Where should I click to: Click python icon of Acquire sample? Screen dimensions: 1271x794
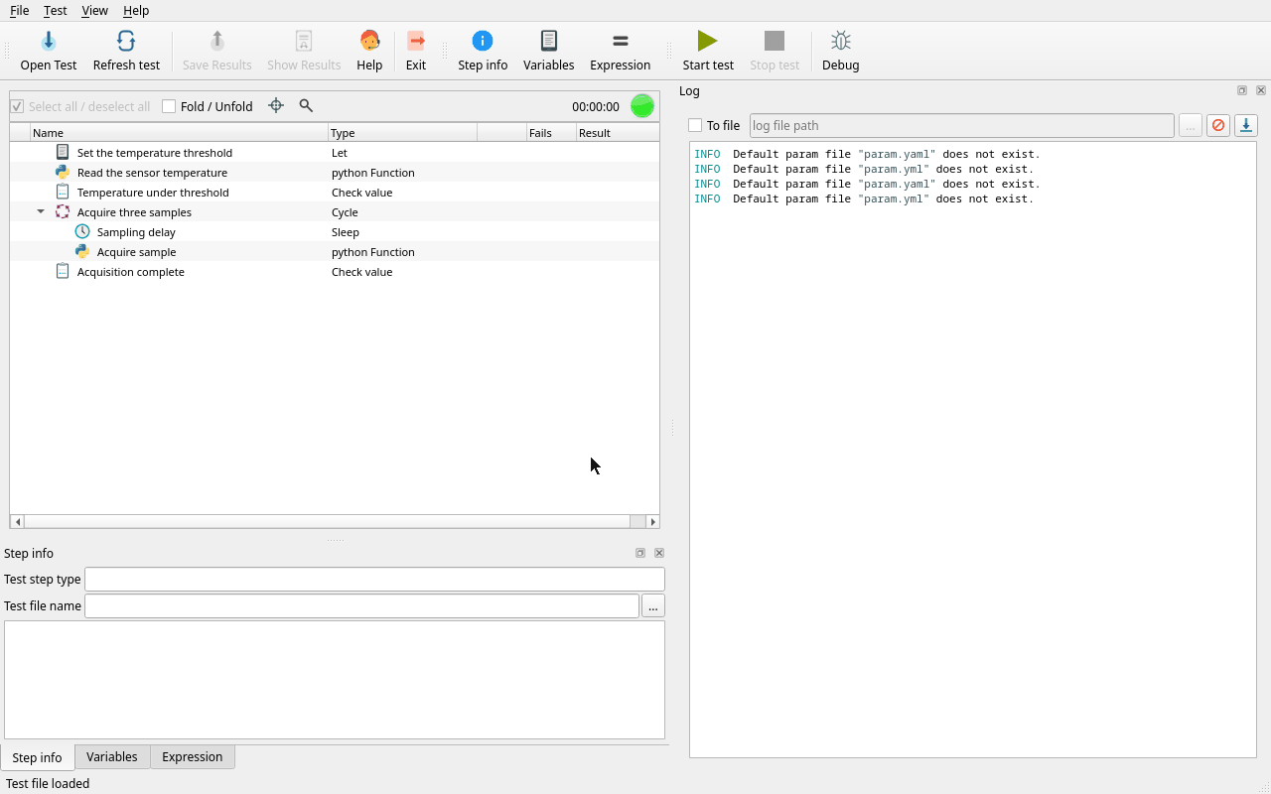pyautogui.click(x=82, y=251)
